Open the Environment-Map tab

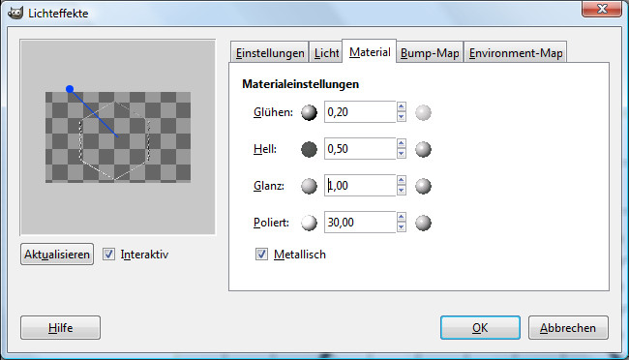[x=516, y=52]
